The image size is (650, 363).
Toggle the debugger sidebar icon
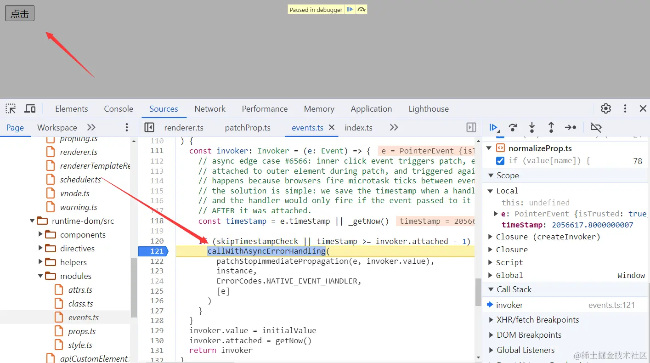click(471, 128)
